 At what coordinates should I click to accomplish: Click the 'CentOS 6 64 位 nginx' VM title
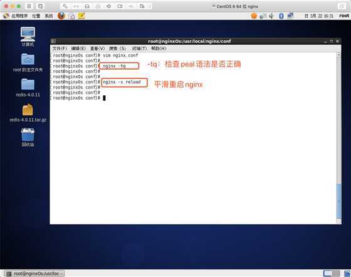(x=237, y=6)
